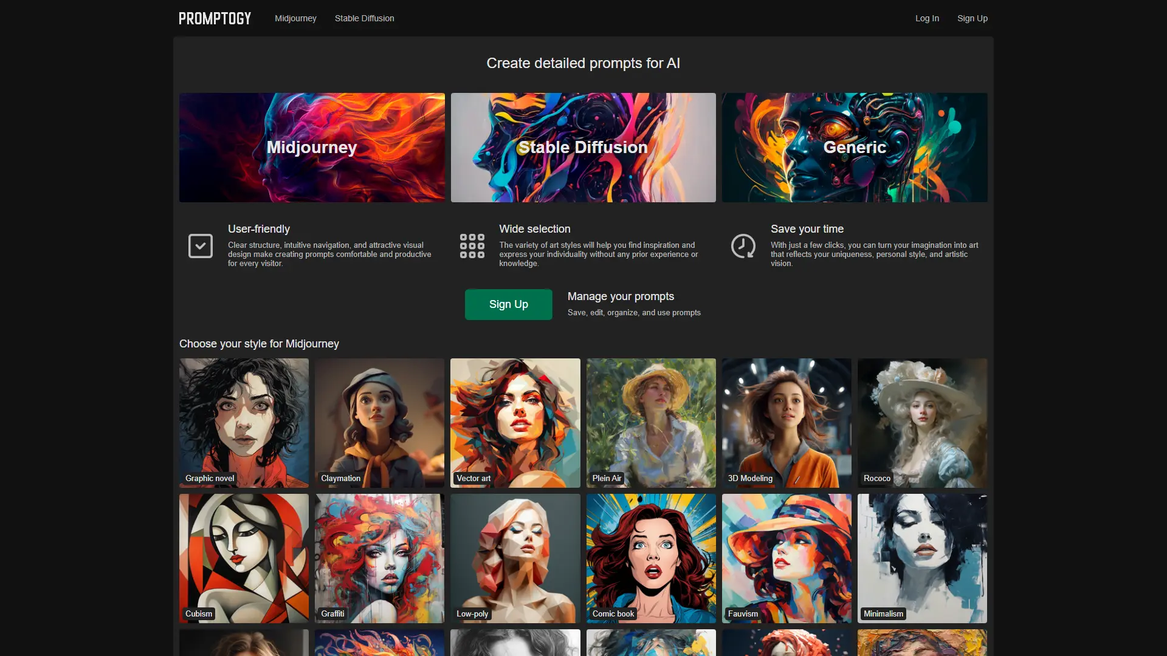Pick the Vector art style

tap(515, 423)
